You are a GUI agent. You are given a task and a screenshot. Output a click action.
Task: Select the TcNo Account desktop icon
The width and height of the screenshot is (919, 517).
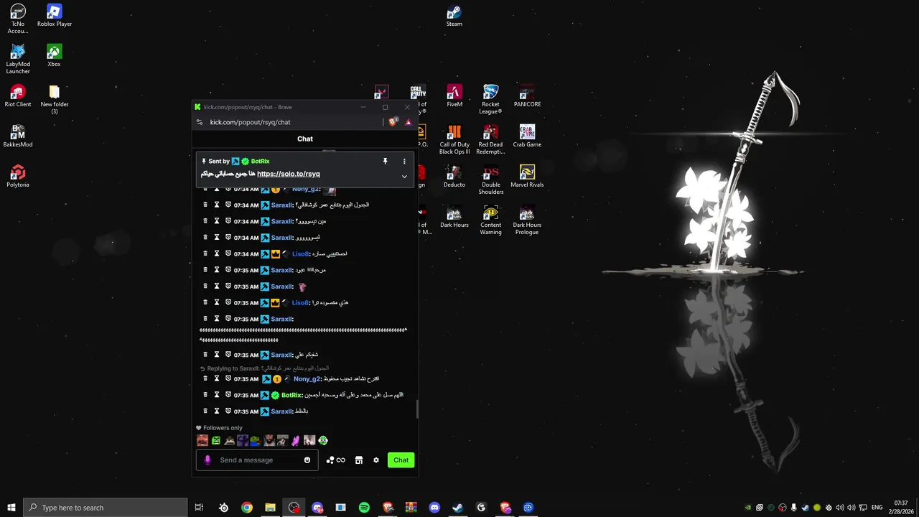[x=18, y=19]
